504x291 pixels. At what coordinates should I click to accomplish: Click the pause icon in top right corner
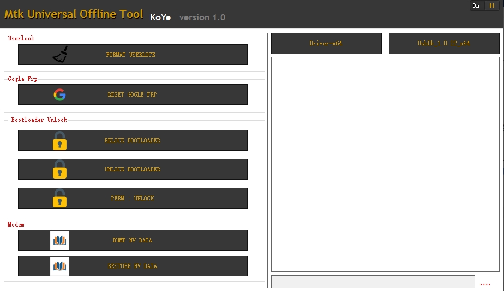coord(492,5)
